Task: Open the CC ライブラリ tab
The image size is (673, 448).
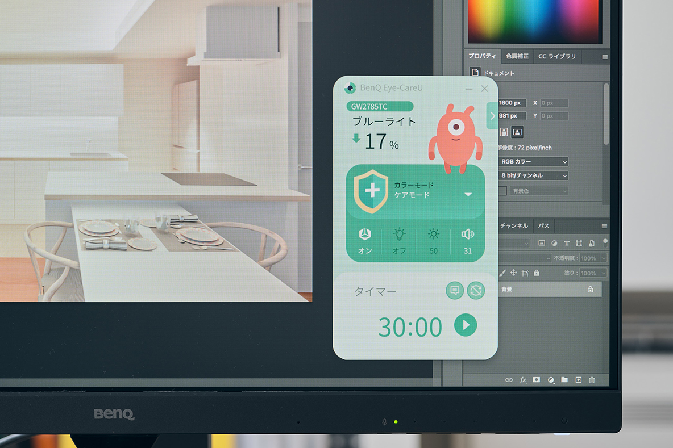Action: (x=556, y=56)
